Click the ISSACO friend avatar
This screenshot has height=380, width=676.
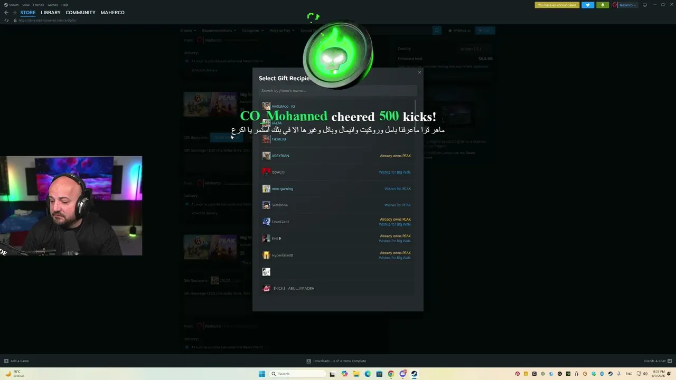266,172
